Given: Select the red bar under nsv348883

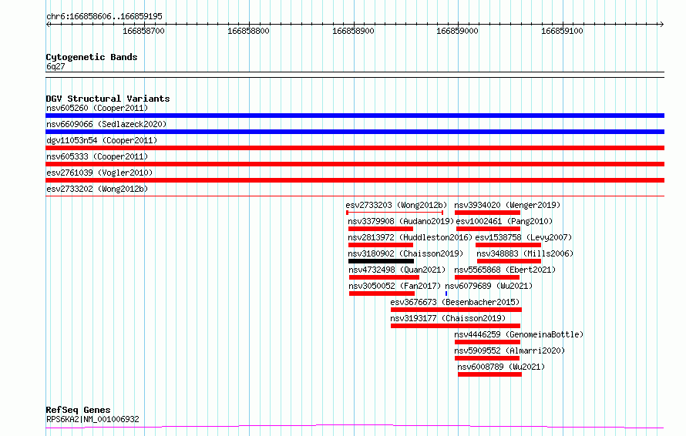Looking at the screenshot, I should point(509,261).
